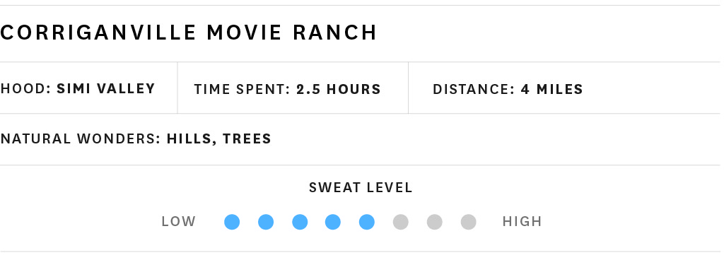The image size is (724, 260).
Task: Click the SWEAT LEVEL heading
Action: (x=361, y=188)
